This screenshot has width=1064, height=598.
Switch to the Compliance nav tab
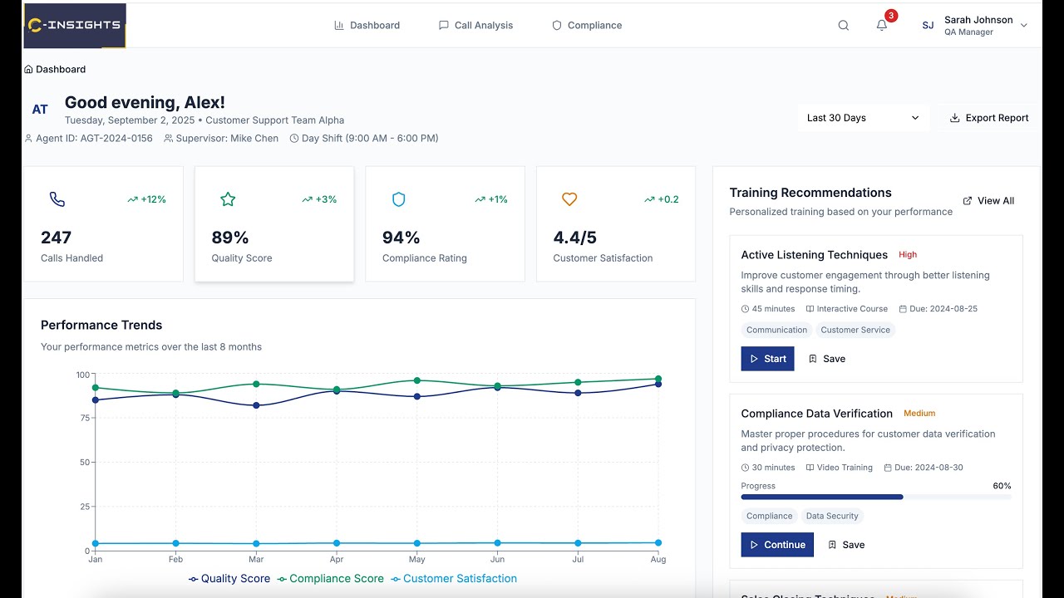click(587, 26)
